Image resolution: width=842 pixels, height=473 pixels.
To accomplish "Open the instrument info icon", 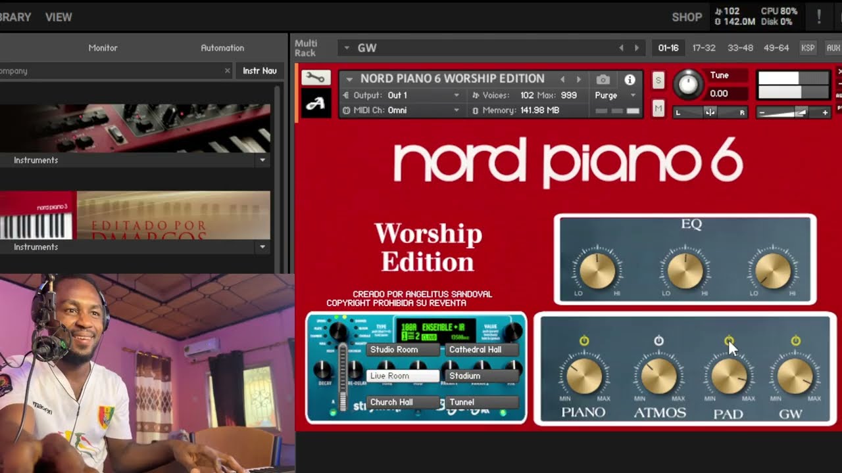I will (630, 79).
